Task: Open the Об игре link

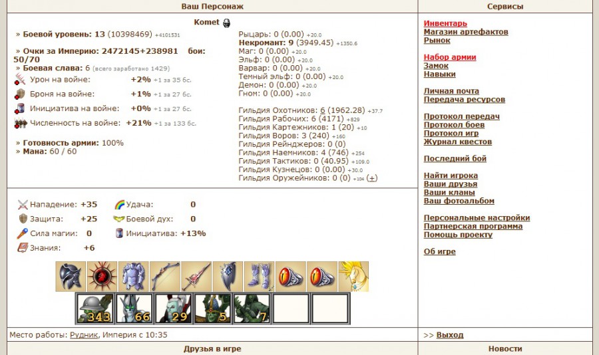Action: [x=439, y=251]
